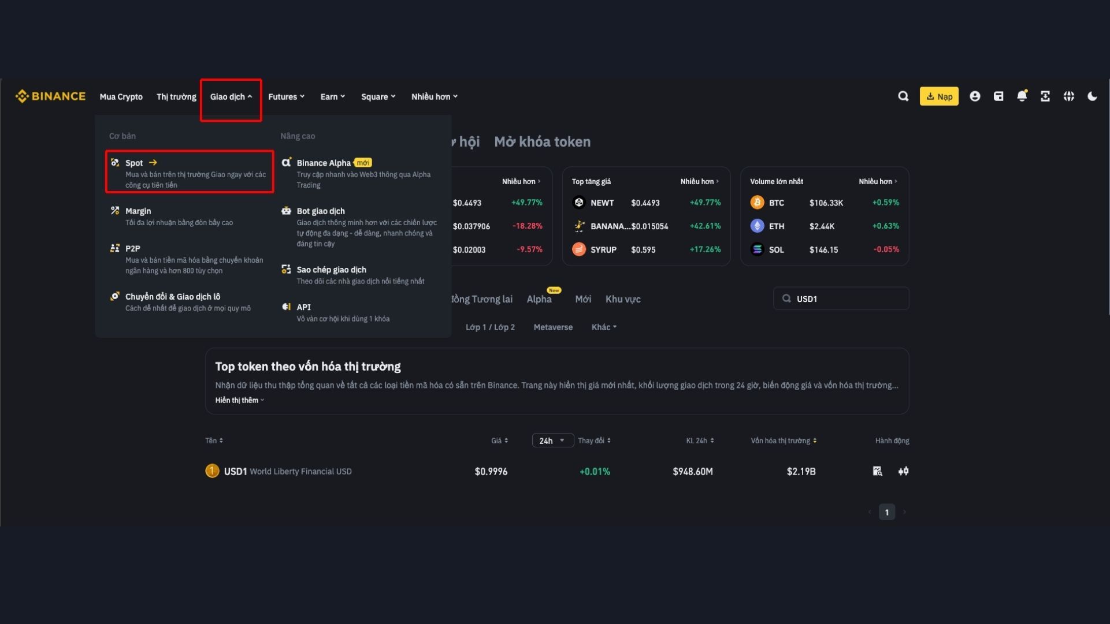Select Chuyển đổi & Giao dịch lô entry
This screenshot has width=1110, height=624.
[x=190, y=301]
